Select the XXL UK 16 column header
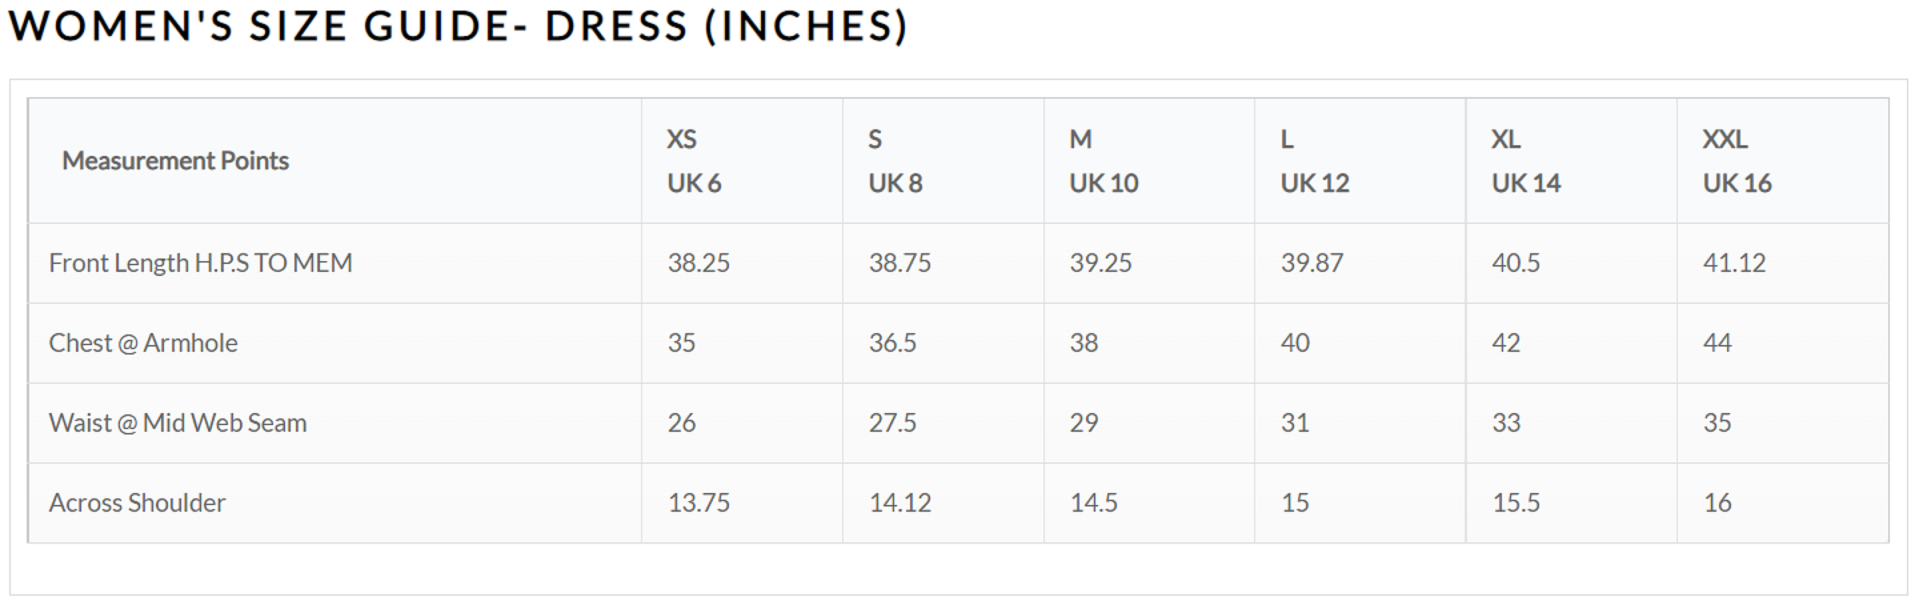The width and height of the screenshot is (1927, 609). (x=1737, y=161)
